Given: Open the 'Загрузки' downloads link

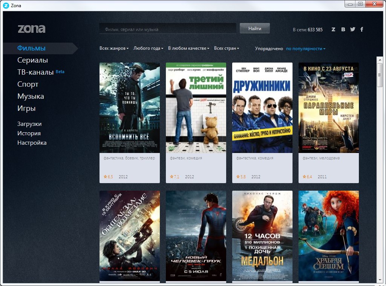Looking at the screenshot, I should point(29,124).
